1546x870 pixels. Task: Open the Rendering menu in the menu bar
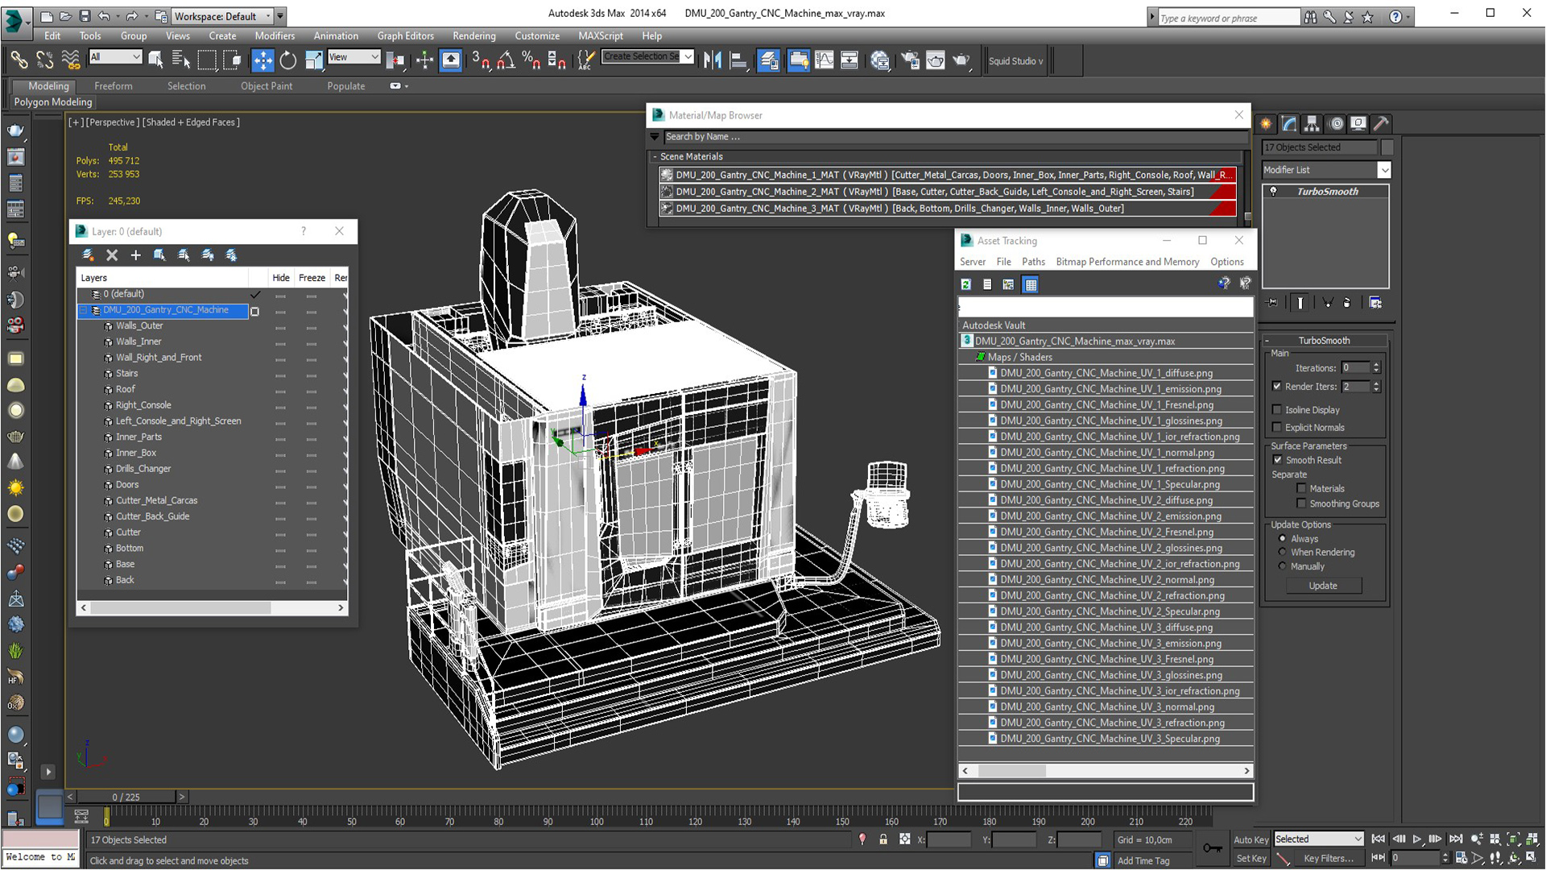click(x=473, y=35)
